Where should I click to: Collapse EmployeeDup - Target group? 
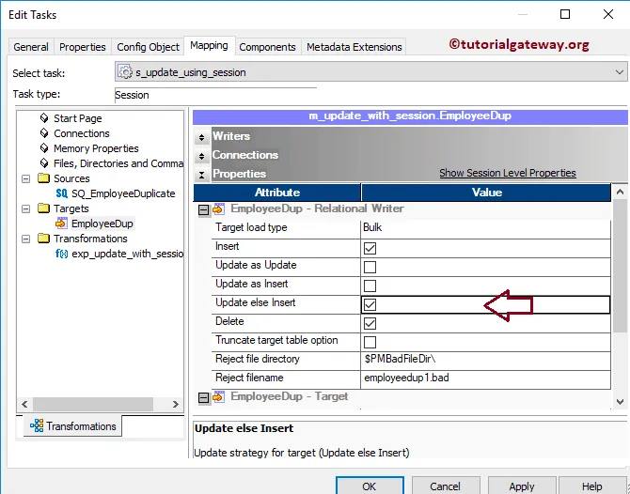204,397
